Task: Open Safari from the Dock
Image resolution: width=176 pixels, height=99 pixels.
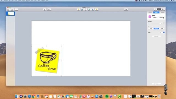Action: [29, 96]
